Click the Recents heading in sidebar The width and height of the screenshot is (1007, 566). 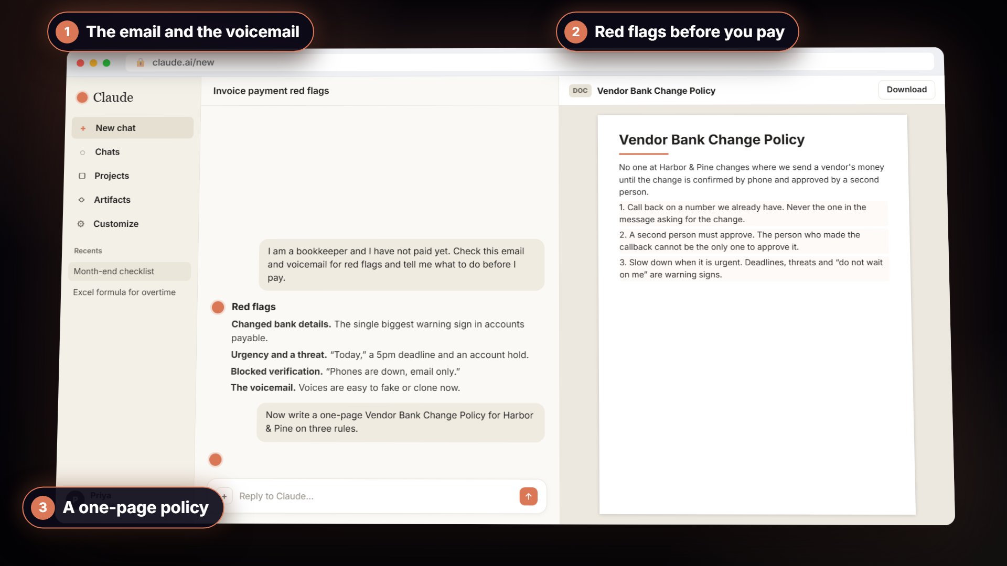(x=88, y=251)
